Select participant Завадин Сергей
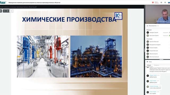Viewport: 170px width, 95px height. [154, 32]
